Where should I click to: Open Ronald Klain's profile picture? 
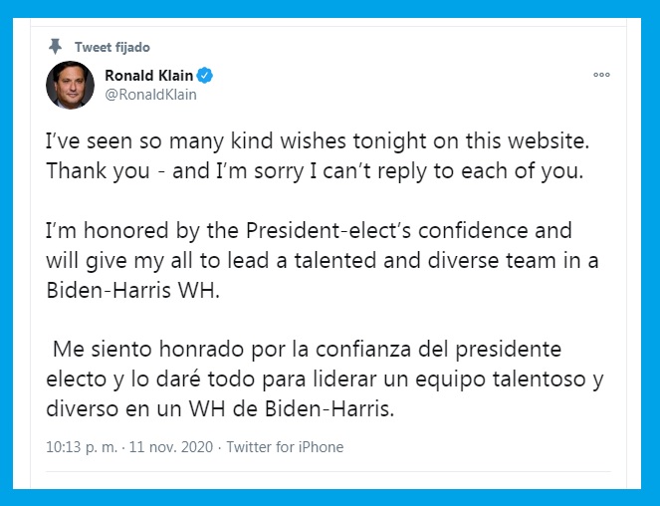point(70,85)
